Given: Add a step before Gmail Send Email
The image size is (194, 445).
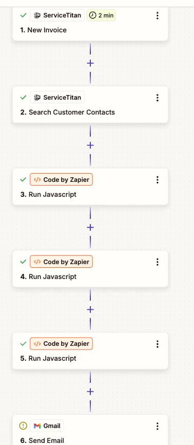Looking at the screenshot, I should coord(90,392).
